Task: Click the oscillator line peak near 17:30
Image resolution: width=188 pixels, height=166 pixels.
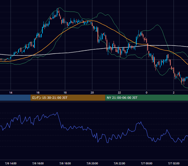Action: pyautogui.click(x=57, y=113)
